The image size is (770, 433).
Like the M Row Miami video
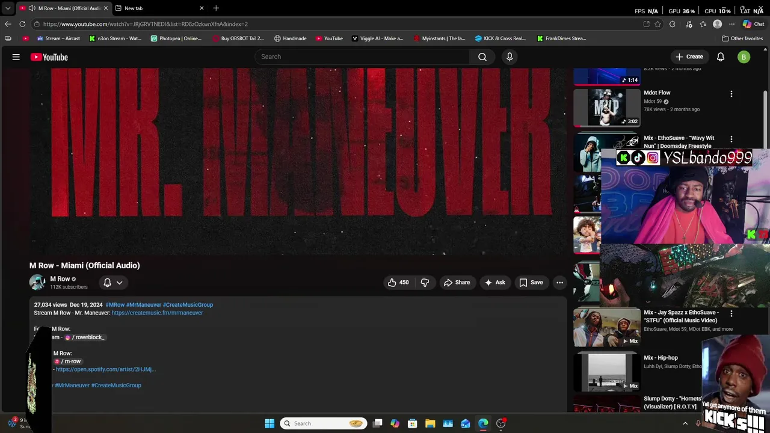pos(398,283)
